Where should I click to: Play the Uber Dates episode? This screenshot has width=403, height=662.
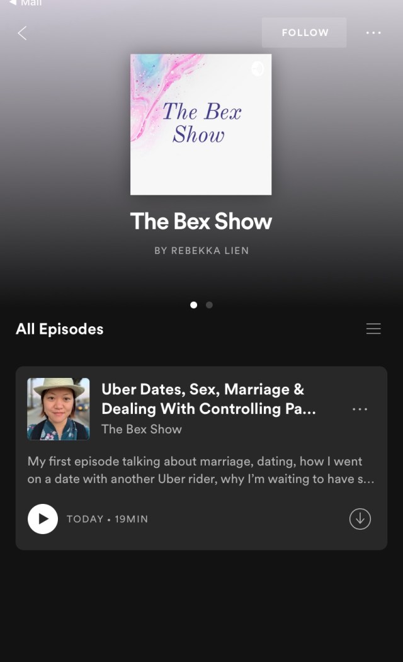(43, 519)
